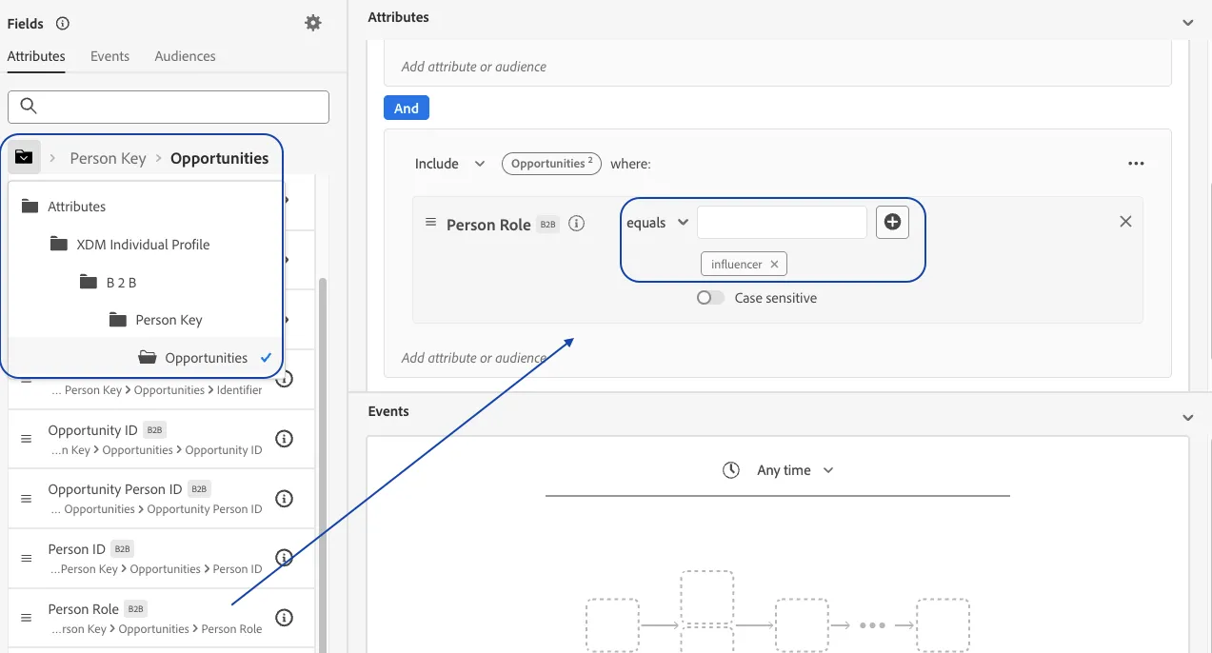Screen dimensions: 1212x653
Task: Open the Fields settings gear
Action: coord(313,23)
